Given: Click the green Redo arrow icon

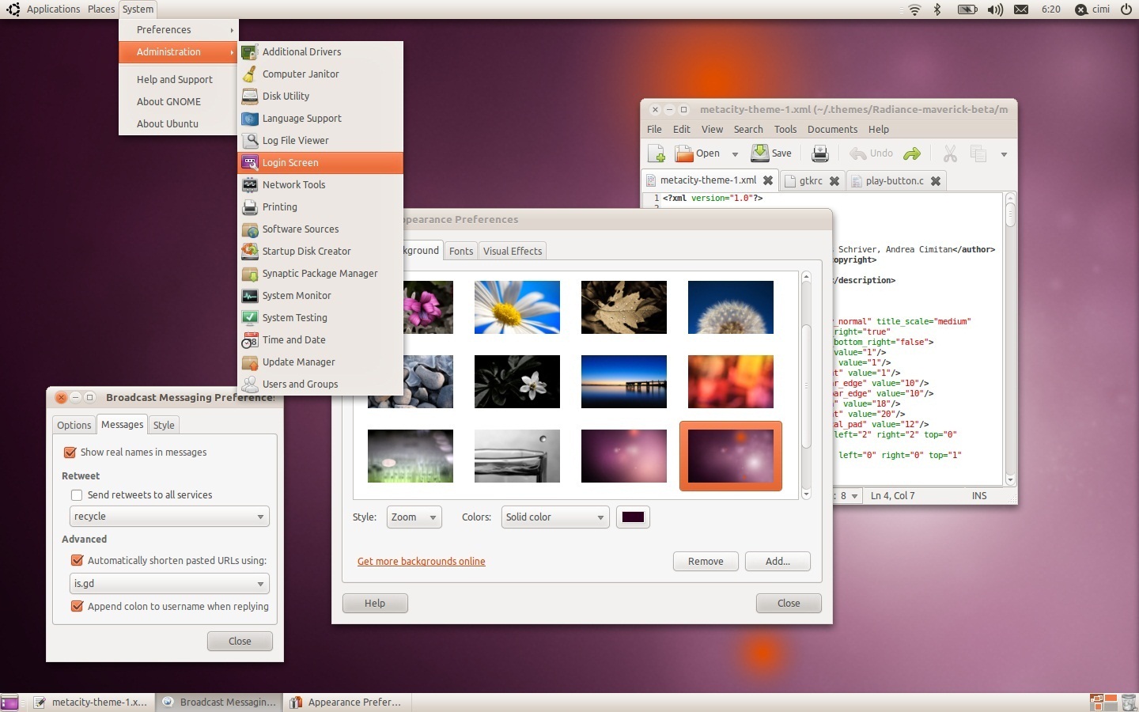Looking at the screenshot, I should [x=912, y=153].
